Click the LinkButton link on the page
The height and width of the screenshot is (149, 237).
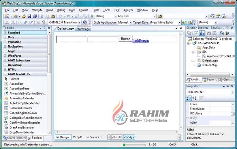click(x=141, y=41)
